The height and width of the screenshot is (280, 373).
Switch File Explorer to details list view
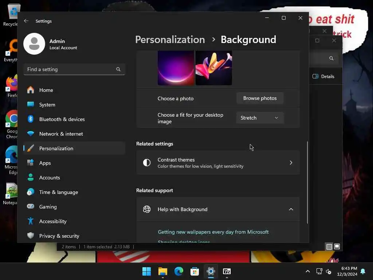pyautogui.click(x=329, y=247)
